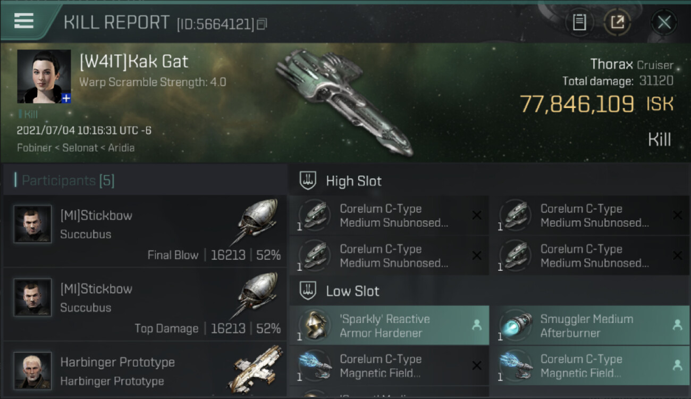View Kak Gat's character portrait
691x399 pixels.
tap(44, 77)
